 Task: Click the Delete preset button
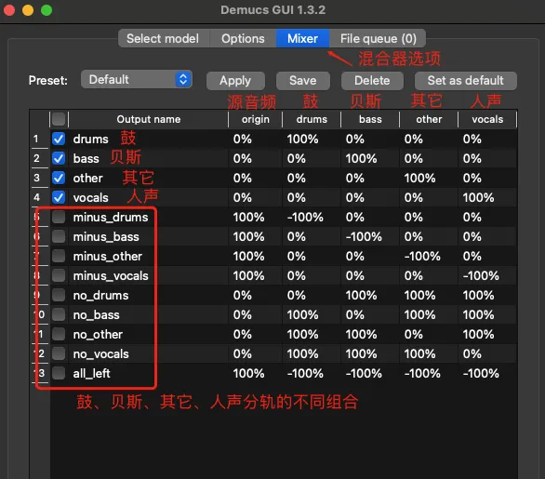coord(372,81)
